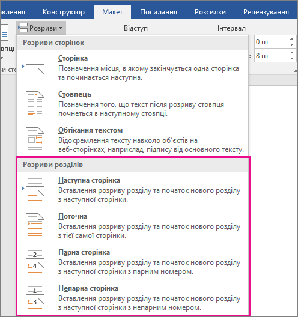The width and height of the screenshot is (298, 317).
Task: Click the Парна сторінка section break icon
Action: click(x=35, y=262)
